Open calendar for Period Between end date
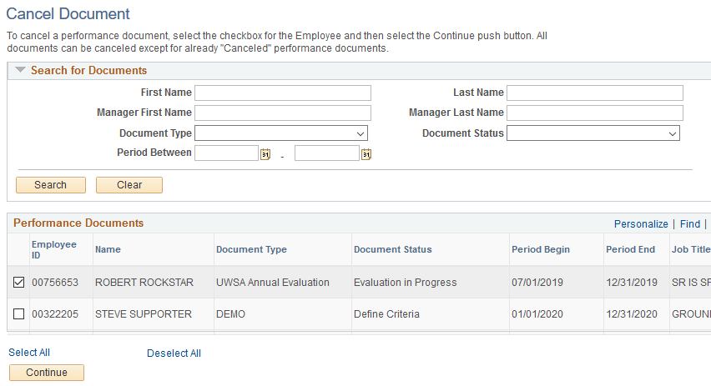The width and height of the screenshot is (711, 386). (x=366, y=154)
